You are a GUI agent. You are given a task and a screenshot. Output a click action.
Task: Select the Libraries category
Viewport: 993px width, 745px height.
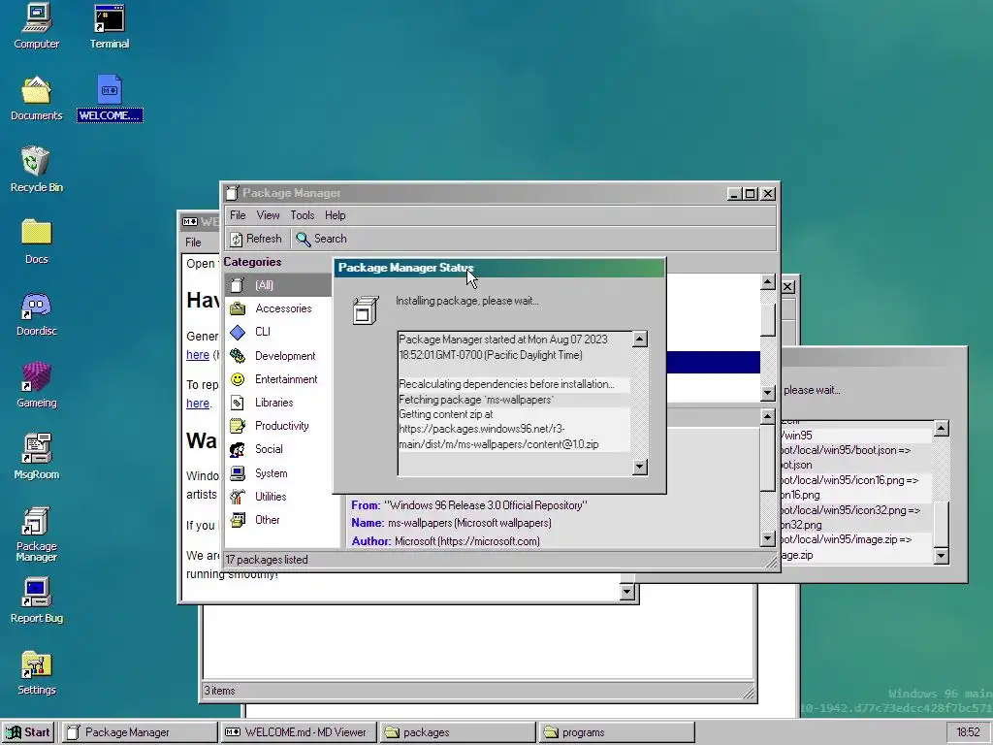coord(278,403)
